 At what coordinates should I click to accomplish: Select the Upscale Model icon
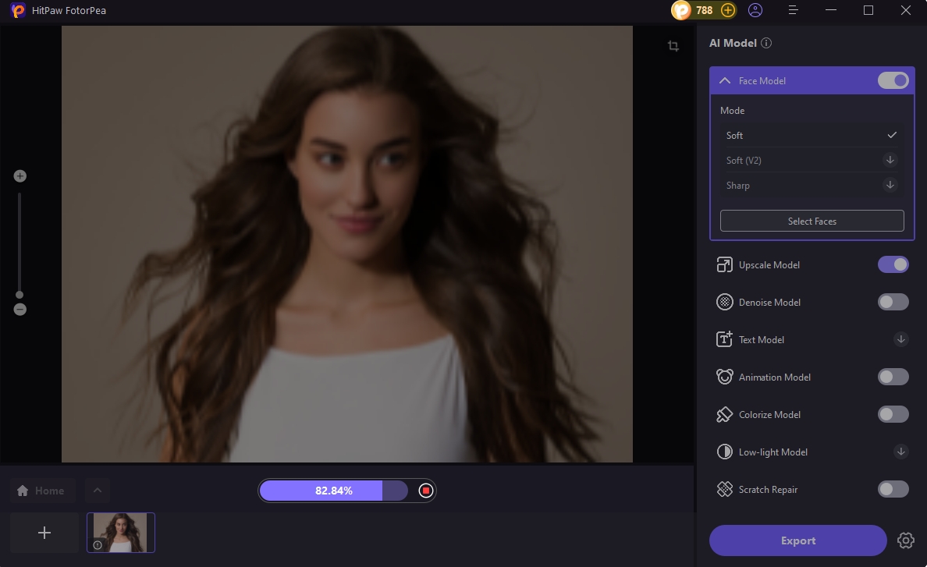724,264
